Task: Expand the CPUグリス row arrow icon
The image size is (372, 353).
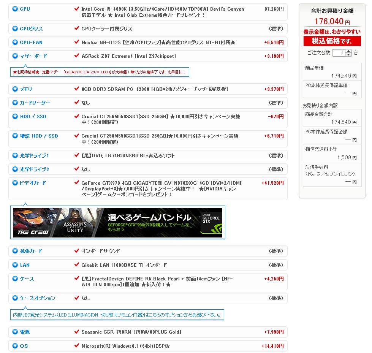Action: 15,29
